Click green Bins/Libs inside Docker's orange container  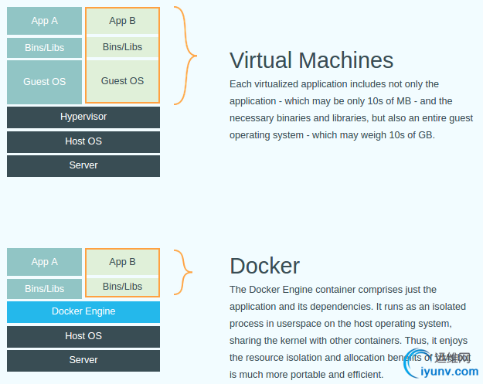122,287
